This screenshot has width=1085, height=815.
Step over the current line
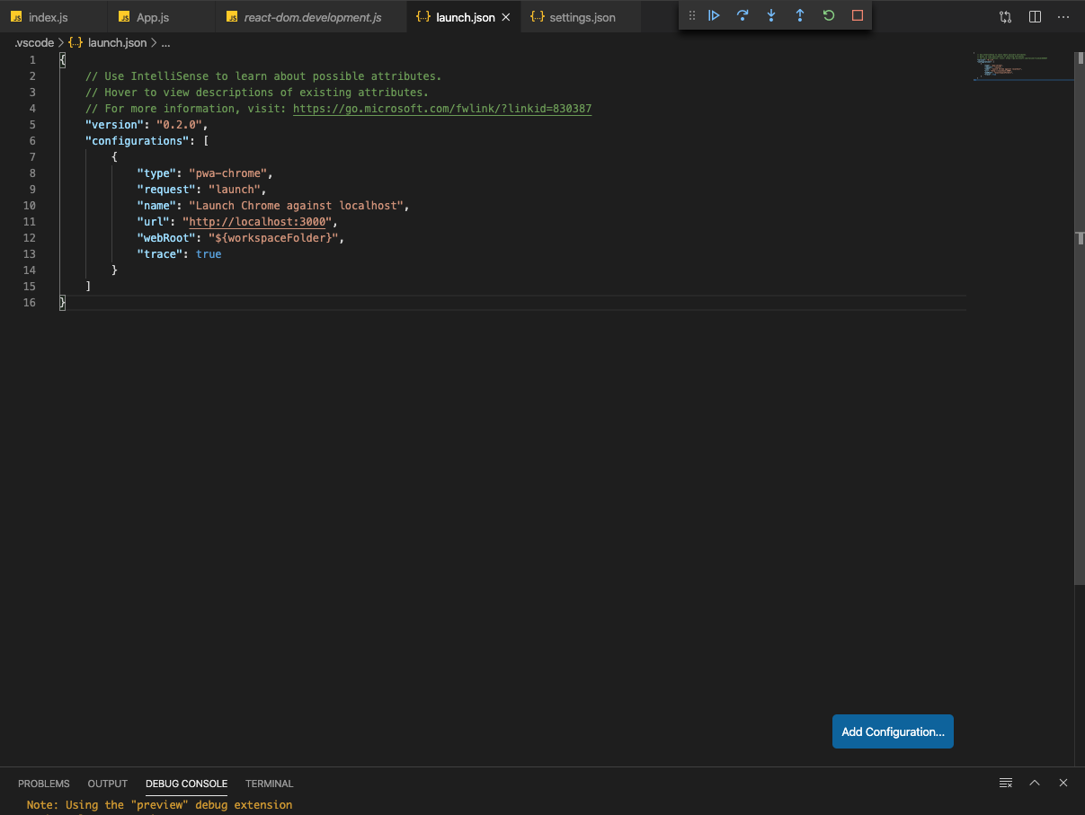[x=743, y=15]
